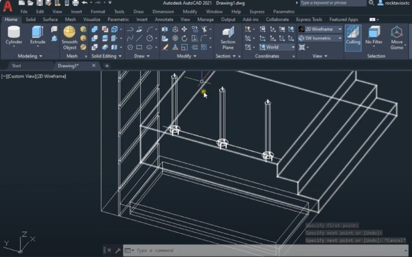Click the Offset tool in the Modify panel

pos(194,47)
